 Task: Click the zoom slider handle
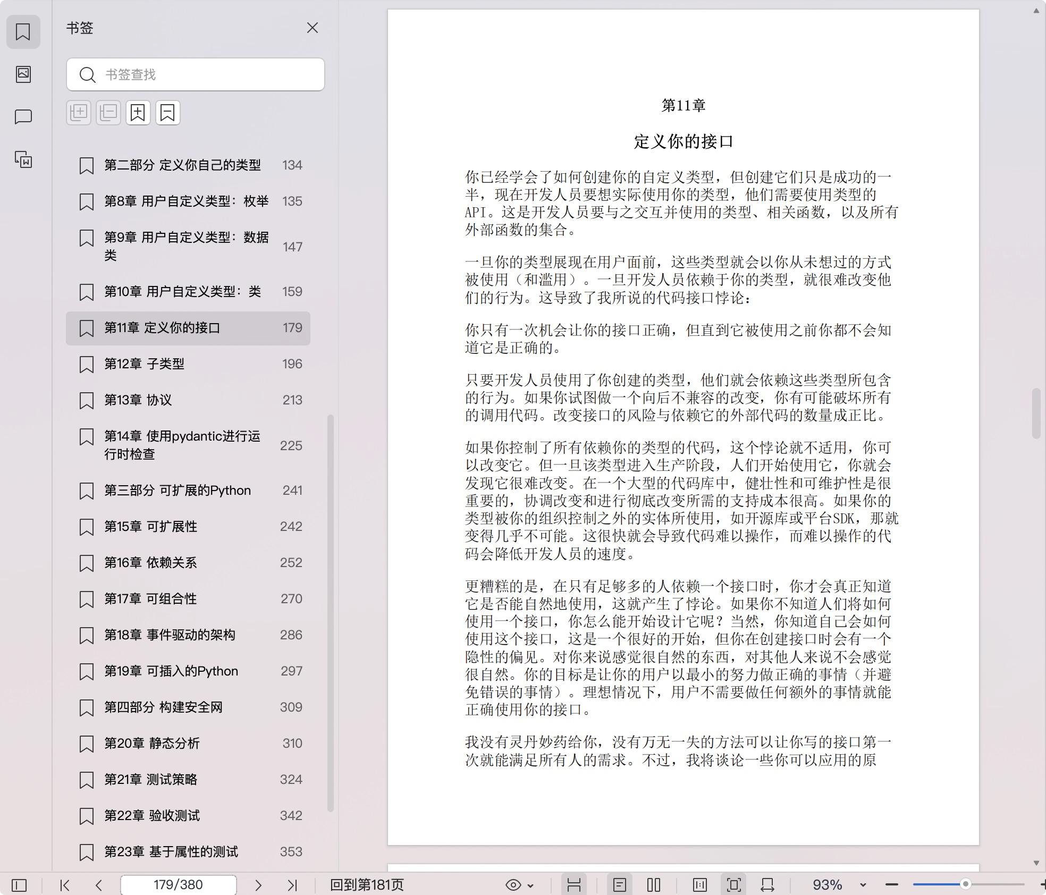[x=966, y=884]
